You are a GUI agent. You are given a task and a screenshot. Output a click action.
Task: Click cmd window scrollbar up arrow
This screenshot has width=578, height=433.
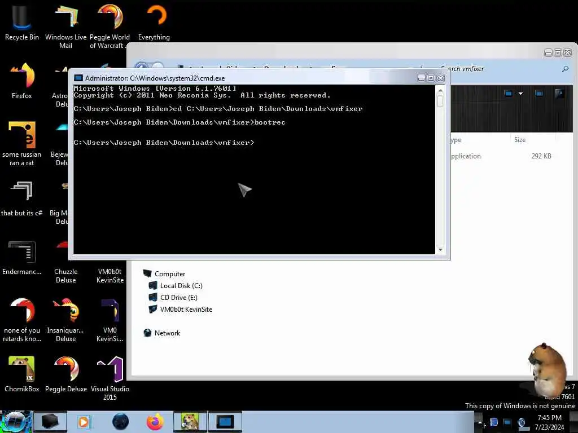click(x=440, y=90)
